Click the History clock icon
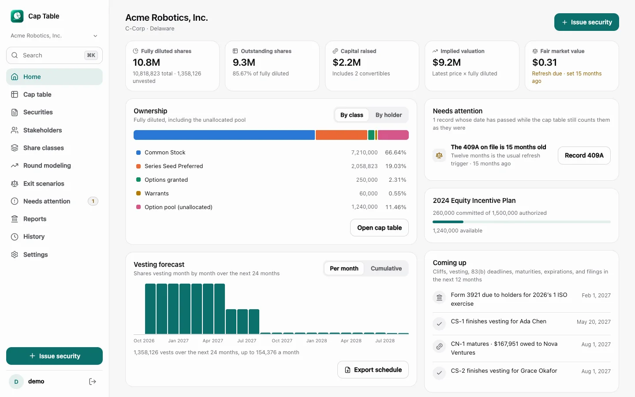Screen dimensions: 635x397 tap(15, 236)
